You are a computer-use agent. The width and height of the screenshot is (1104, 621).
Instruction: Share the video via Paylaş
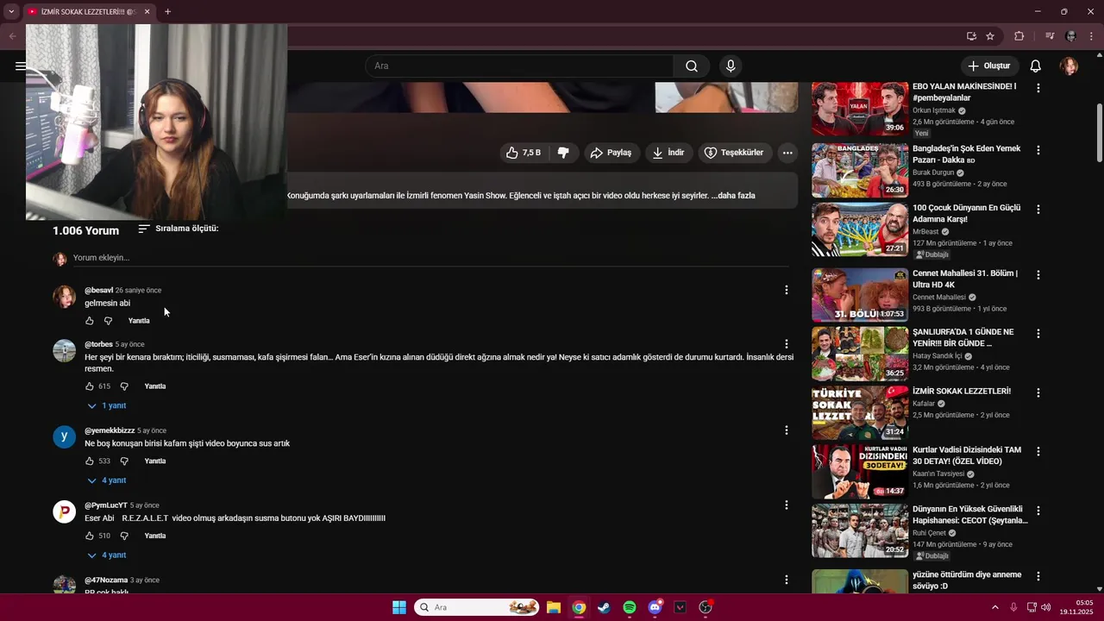click(x=612, y=153)
